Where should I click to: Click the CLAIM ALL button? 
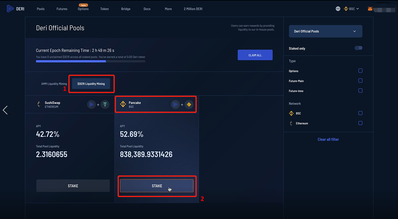(255, 55)
